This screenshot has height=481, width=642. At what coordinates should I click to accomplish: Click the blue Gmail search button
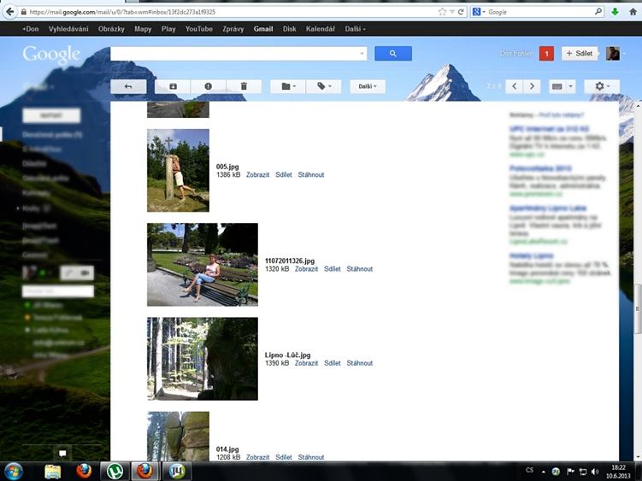coord(393,54)
